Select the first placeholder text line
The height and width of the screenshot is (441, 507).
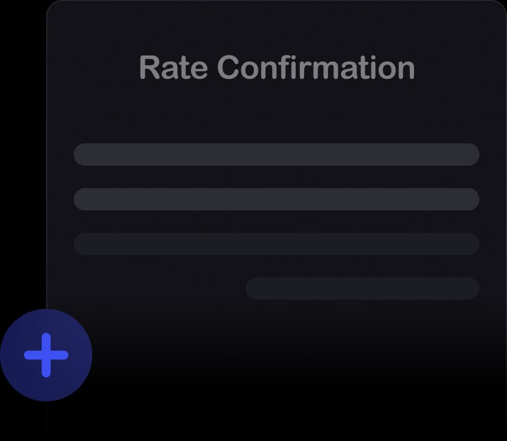coord(277,155)
